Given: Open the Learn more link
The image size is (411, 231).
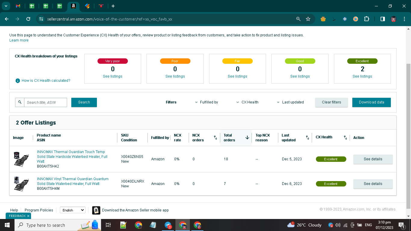Looking at the screenshot, I should point(19,40).
